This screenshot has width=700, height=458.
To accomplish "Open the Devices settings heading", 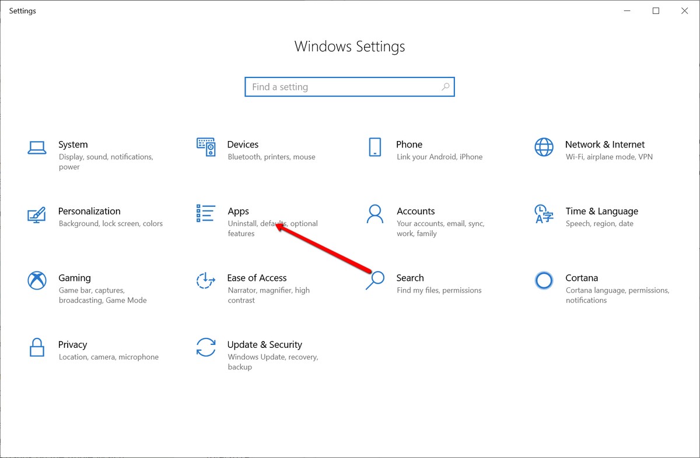I will coord(243,145).
